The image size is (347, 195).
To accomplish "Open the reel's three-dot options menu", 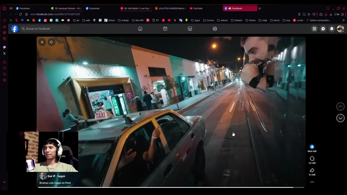I will point(312,182).
